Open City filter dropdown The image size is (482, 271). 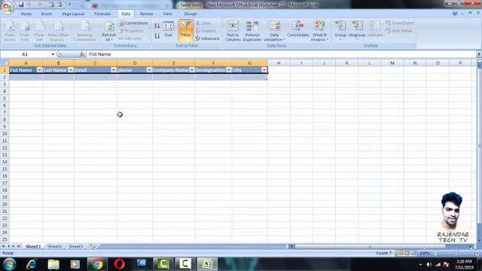click(264, 70)
